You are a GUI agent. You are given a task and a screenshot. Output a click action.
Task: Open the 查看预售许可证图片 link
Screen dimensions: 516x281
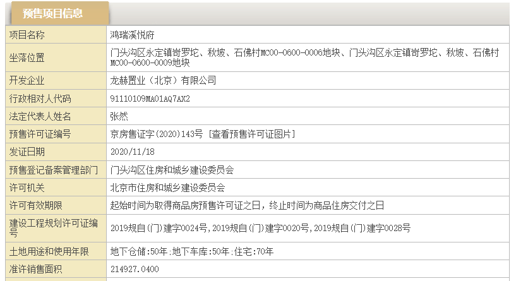coord(252,134)
